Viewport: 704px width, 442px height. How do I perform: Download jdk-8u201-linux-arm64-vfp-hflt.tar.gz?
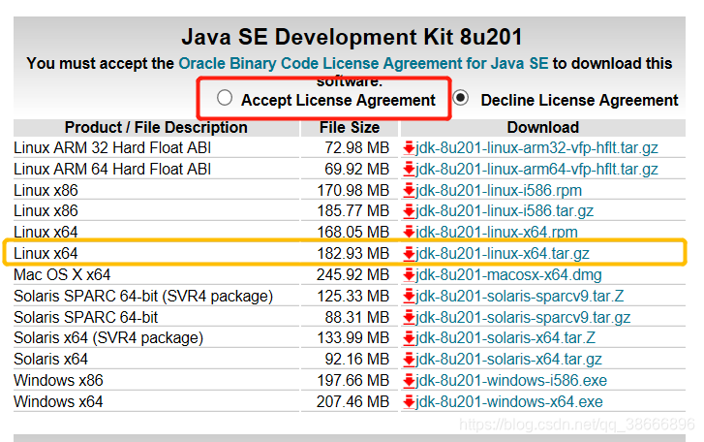pos(536,170)
